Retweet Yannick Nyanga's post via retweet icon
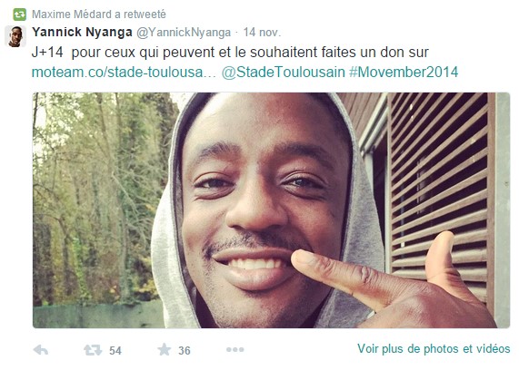This screenshot has width=519, height=370. 93,350
